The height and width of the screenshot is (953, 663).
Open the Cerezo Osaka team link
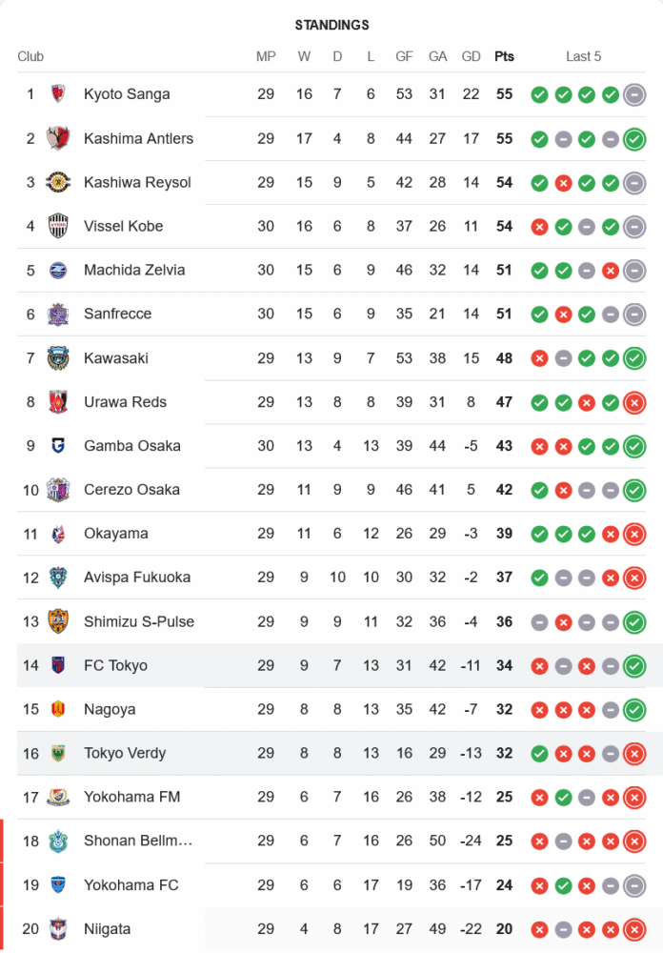(x=131, y=490)
